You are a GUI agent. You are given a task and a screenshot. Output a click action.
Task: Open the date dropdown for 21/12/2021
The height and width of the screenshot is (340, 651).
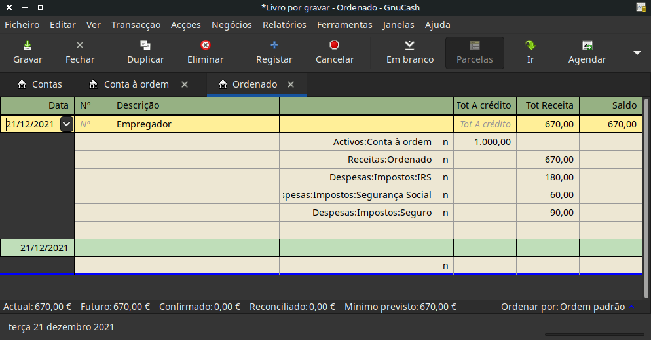click(x=66, y=124)
